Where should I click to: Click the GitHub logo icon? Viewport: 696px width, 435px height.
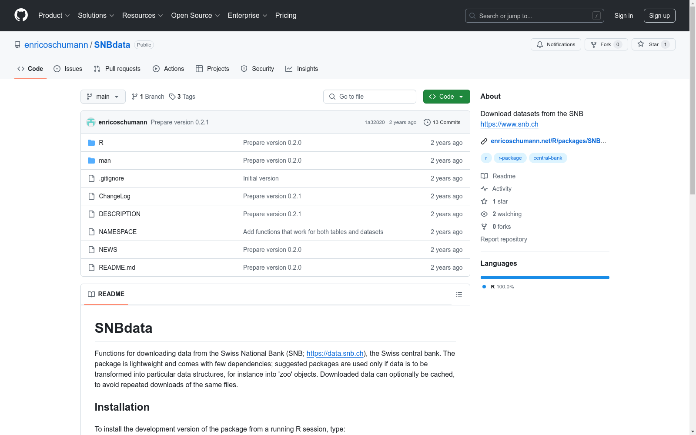click(x=21, y=15)
